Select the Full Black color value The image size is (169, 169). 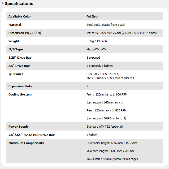point(92,16)
